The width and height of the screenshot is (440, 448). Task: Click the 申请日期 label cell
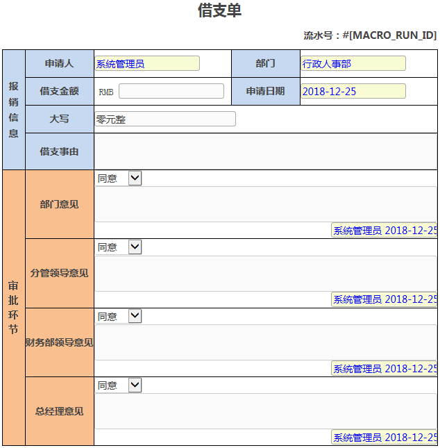pyautogui.click(x=266, y=91)
